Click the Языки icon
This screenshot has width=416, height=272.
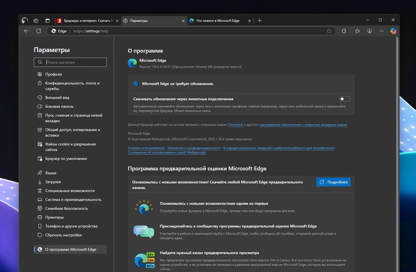40,173
